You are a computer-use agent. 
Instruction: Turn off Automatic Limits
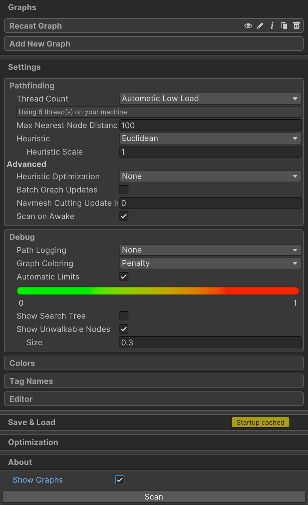[123, 277]
